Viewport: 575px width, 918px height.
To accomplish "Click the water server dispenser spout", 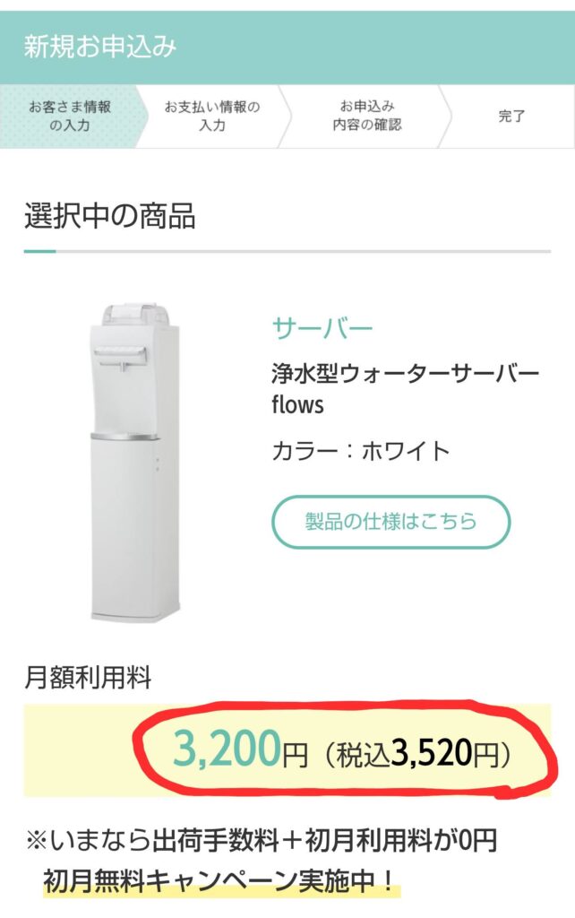I will click(x=124, y=367).
